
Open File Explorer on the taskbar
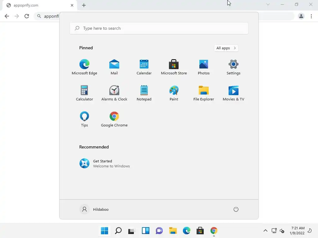173,231
